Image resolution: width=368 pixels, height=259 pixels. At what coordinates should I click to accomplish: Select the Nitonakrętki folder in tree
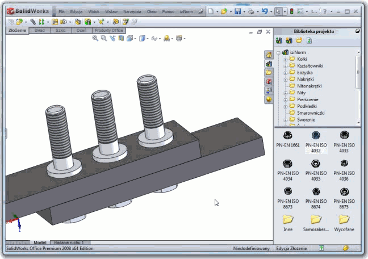click(x=310, y=86)
